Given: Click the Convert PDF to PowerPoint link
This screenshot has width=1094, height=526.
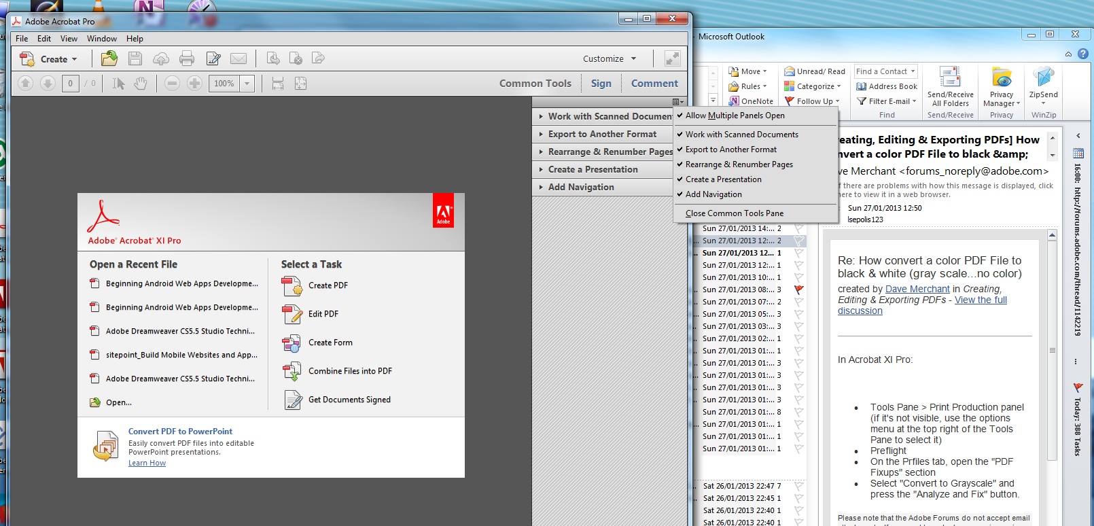Looking at the screenshot, I should tap(180, 432).
